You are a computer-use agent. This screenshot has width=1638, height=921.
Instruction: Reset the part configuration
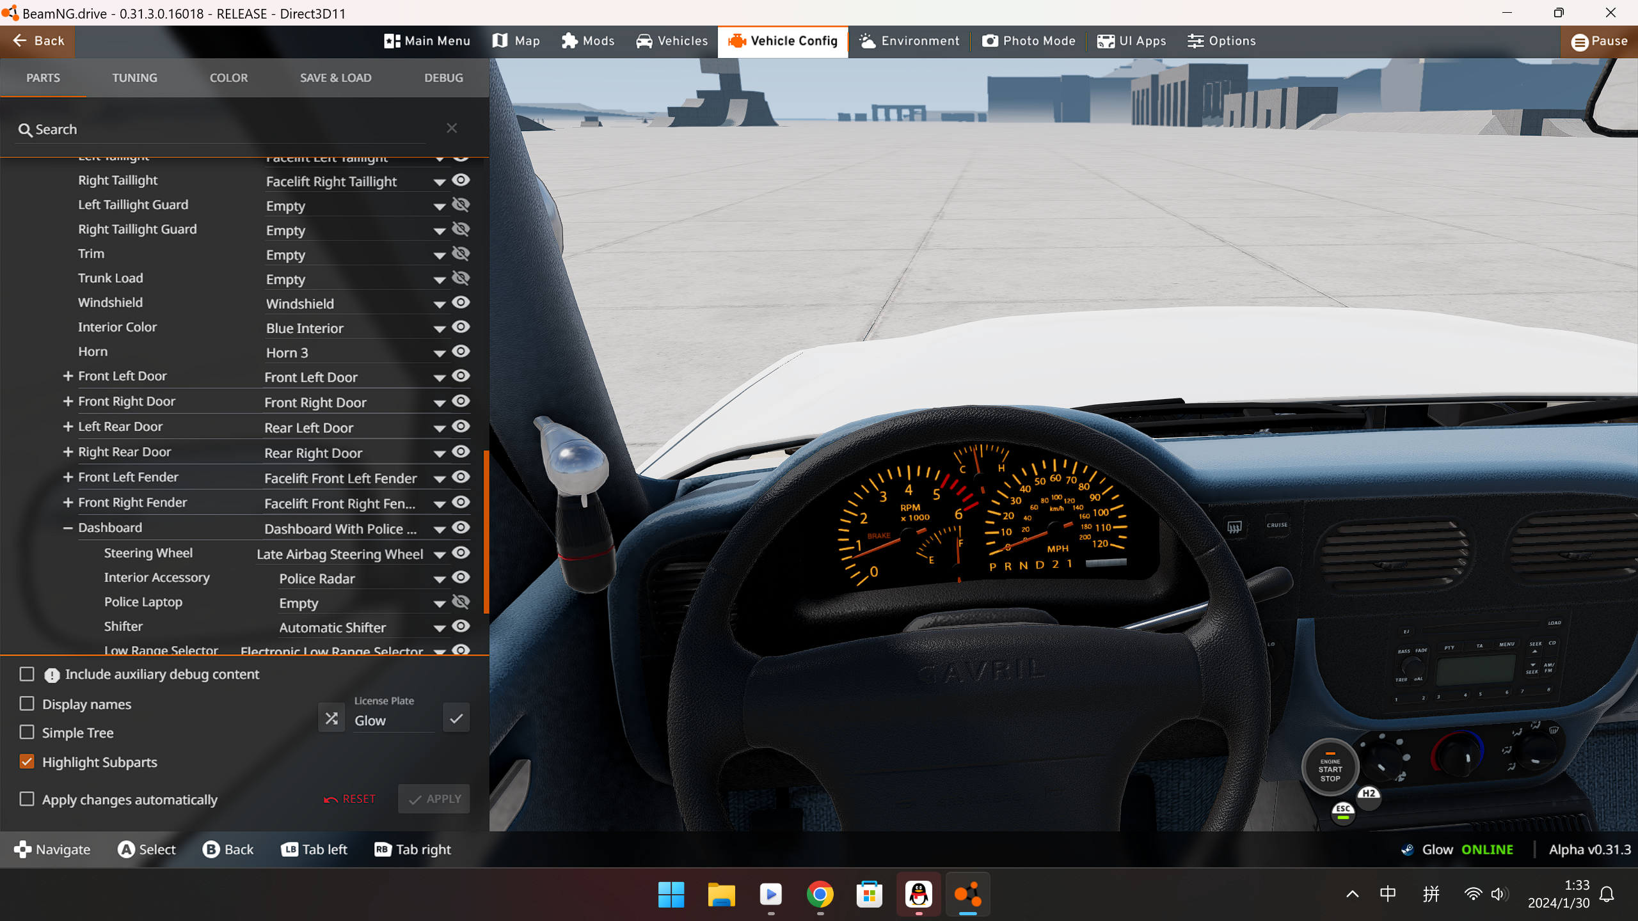349,799
